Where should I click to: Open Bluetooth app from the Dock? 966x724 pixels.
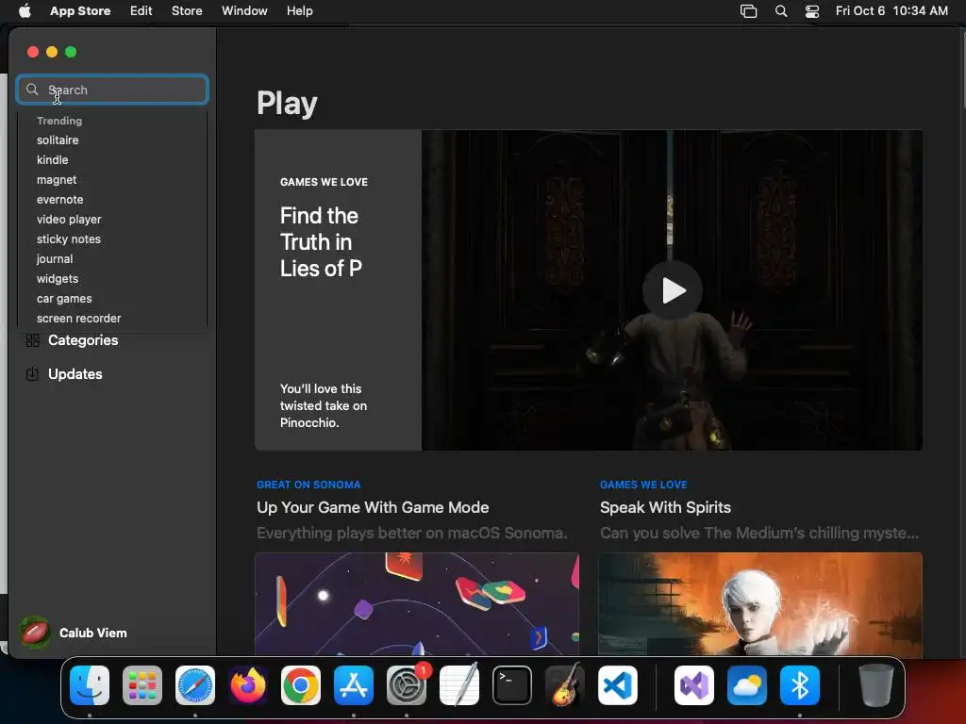(800, 685)
